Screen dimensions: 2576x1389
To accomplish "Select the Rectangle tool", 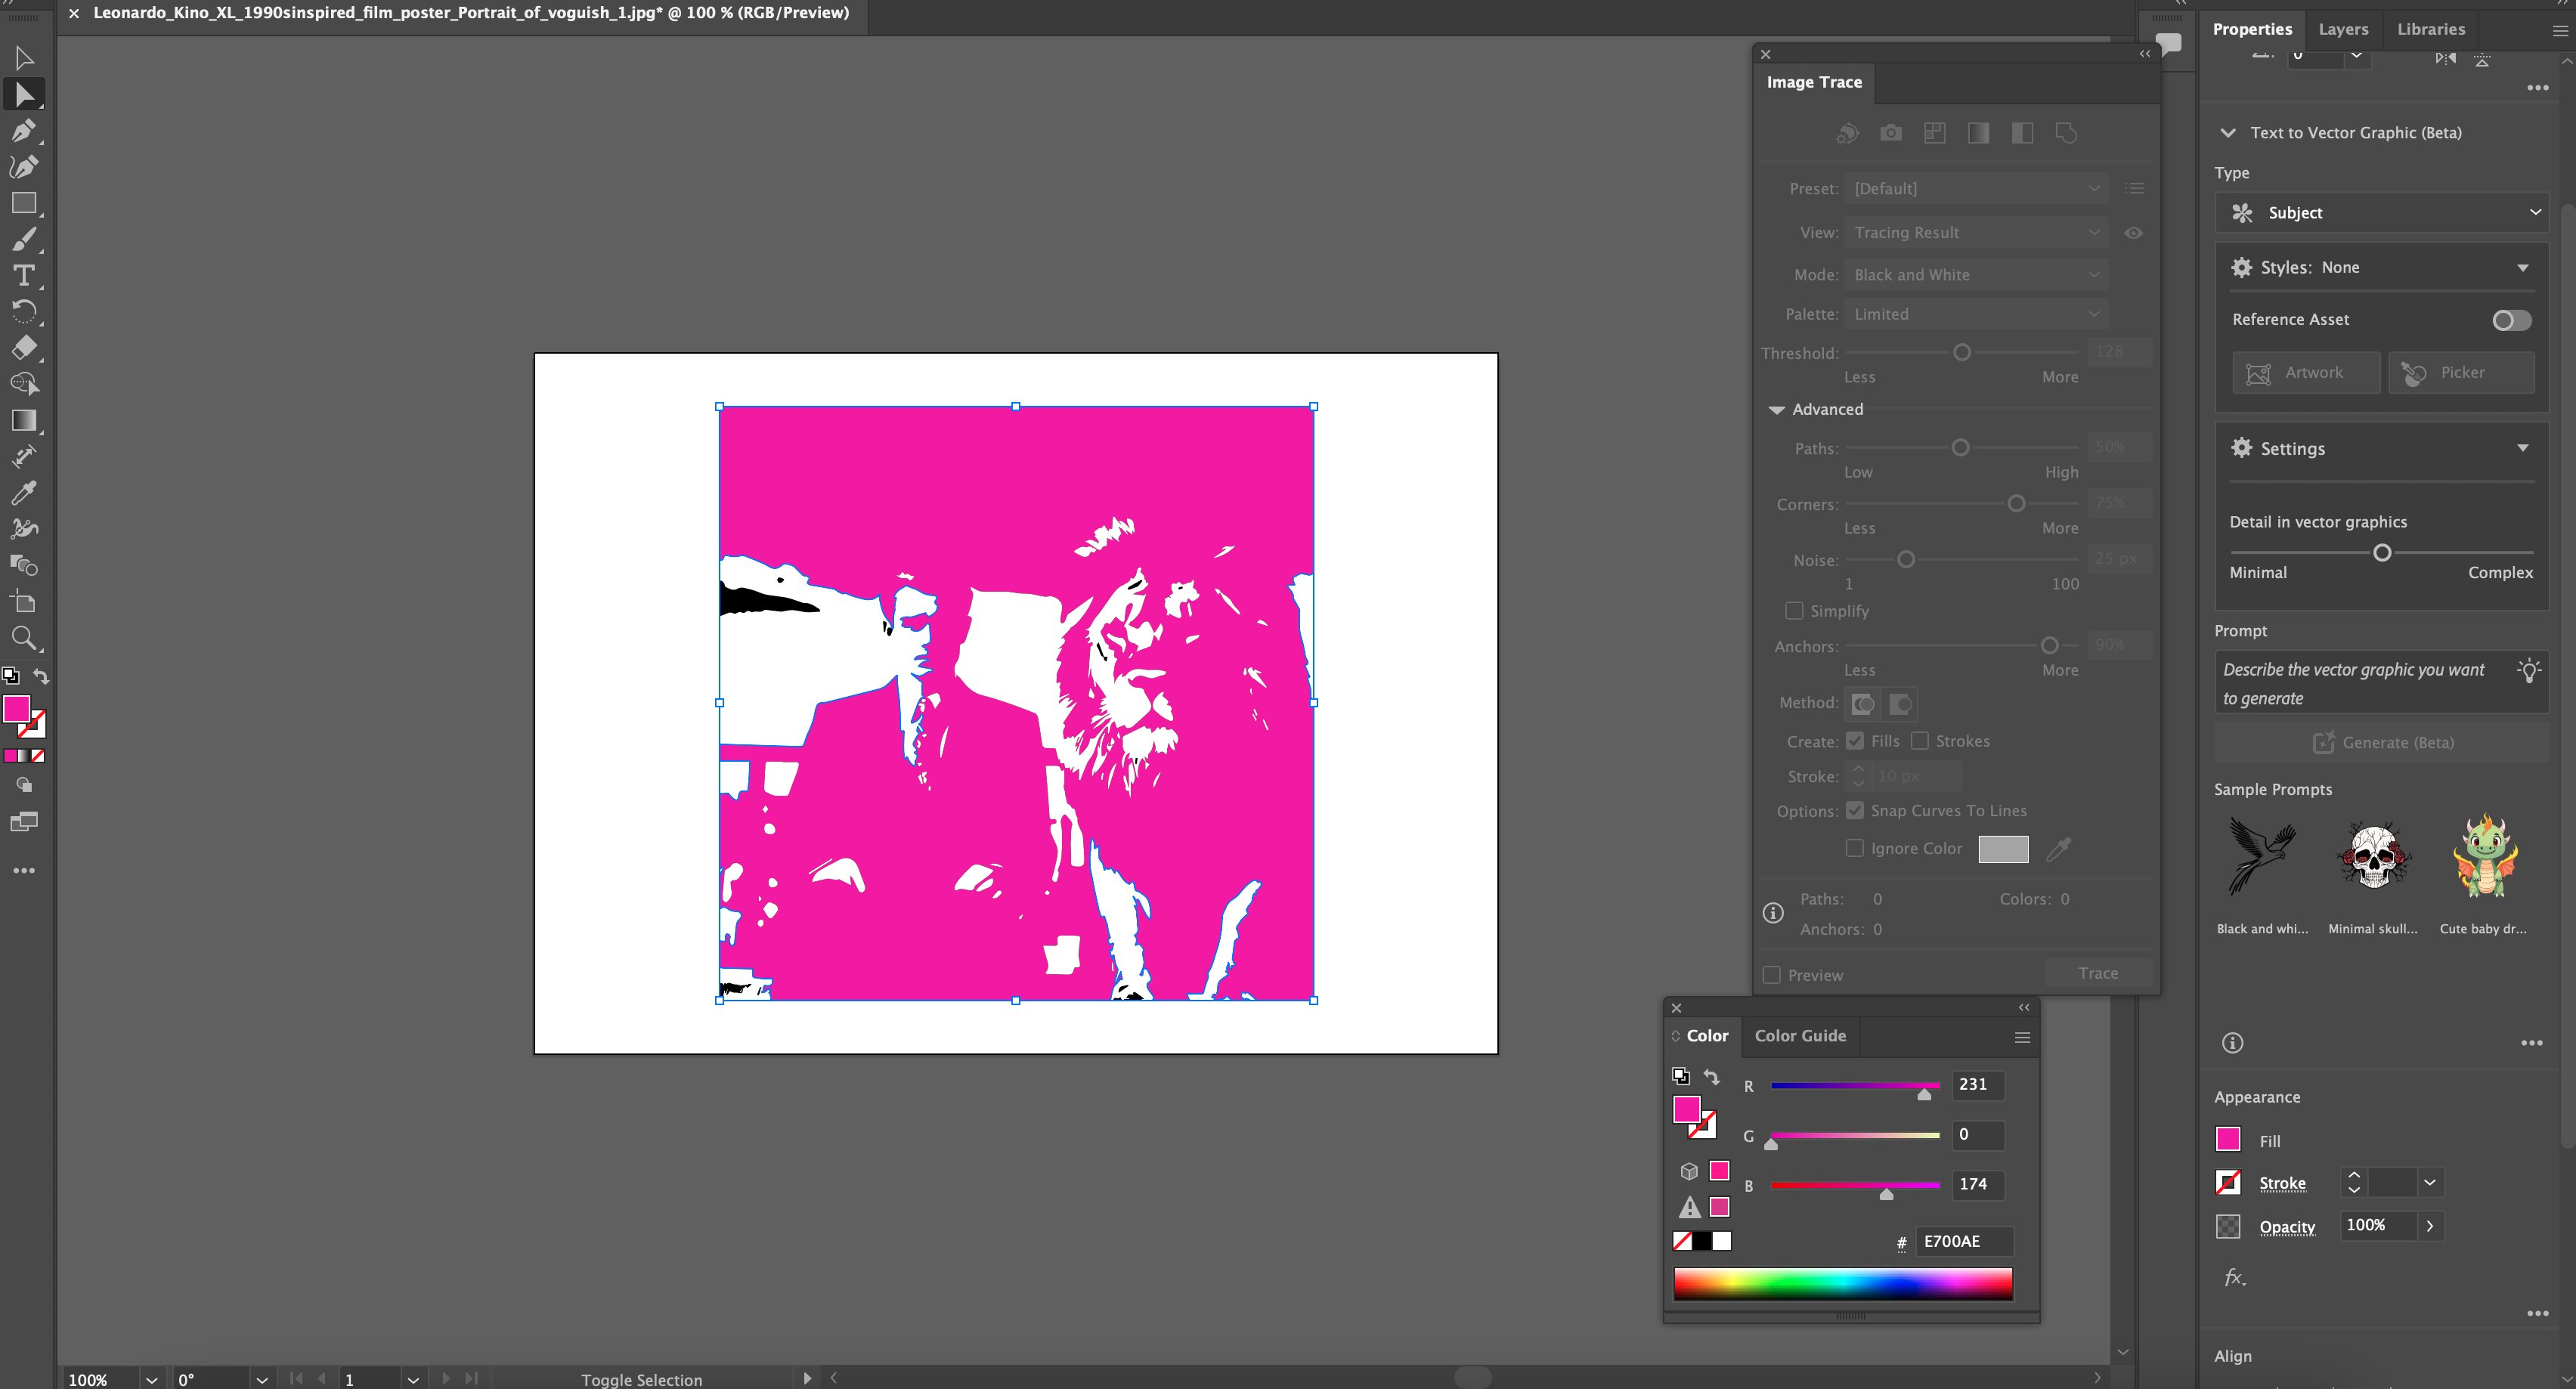I will coord(23,203).
